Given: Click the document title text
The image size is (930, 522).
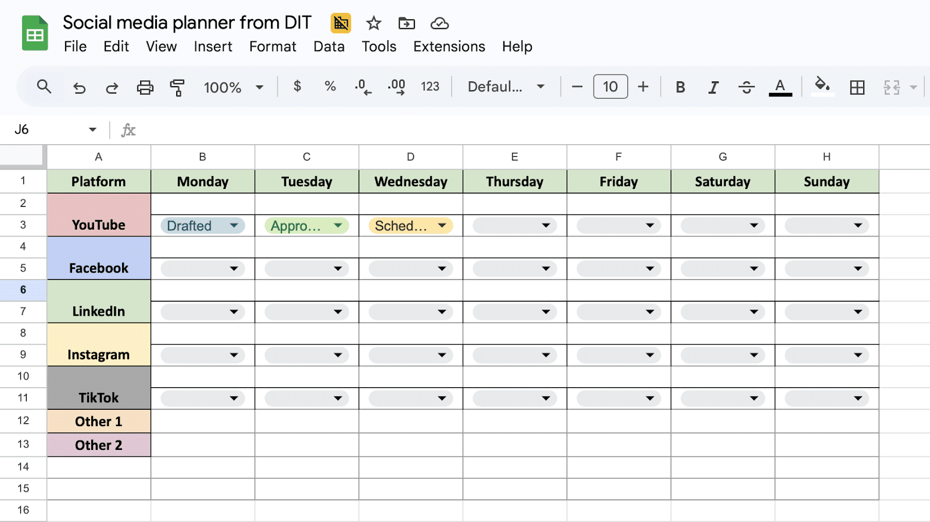Looking at the screenshot, I should point(187,23).
